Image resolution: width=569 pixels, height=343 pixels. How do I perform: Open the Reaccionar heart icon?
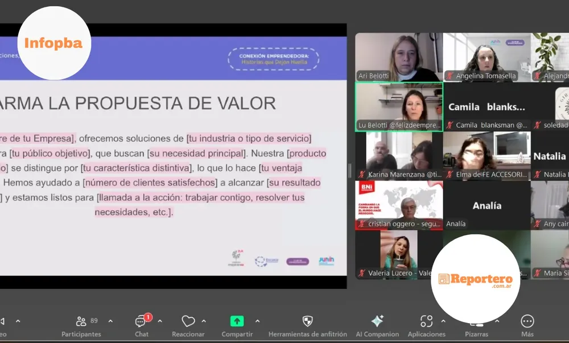pos(188,320)
